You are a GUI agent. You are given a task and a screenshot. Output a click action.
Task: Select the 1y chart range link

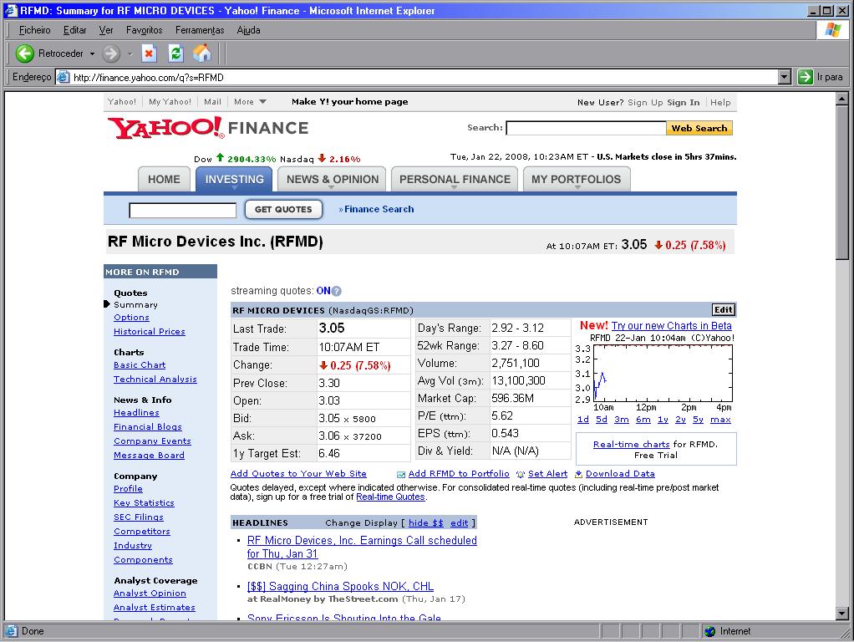[x=663, y=420]
